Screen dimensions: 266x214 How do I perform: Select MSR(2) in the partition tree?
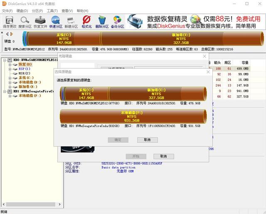point(24,73)
